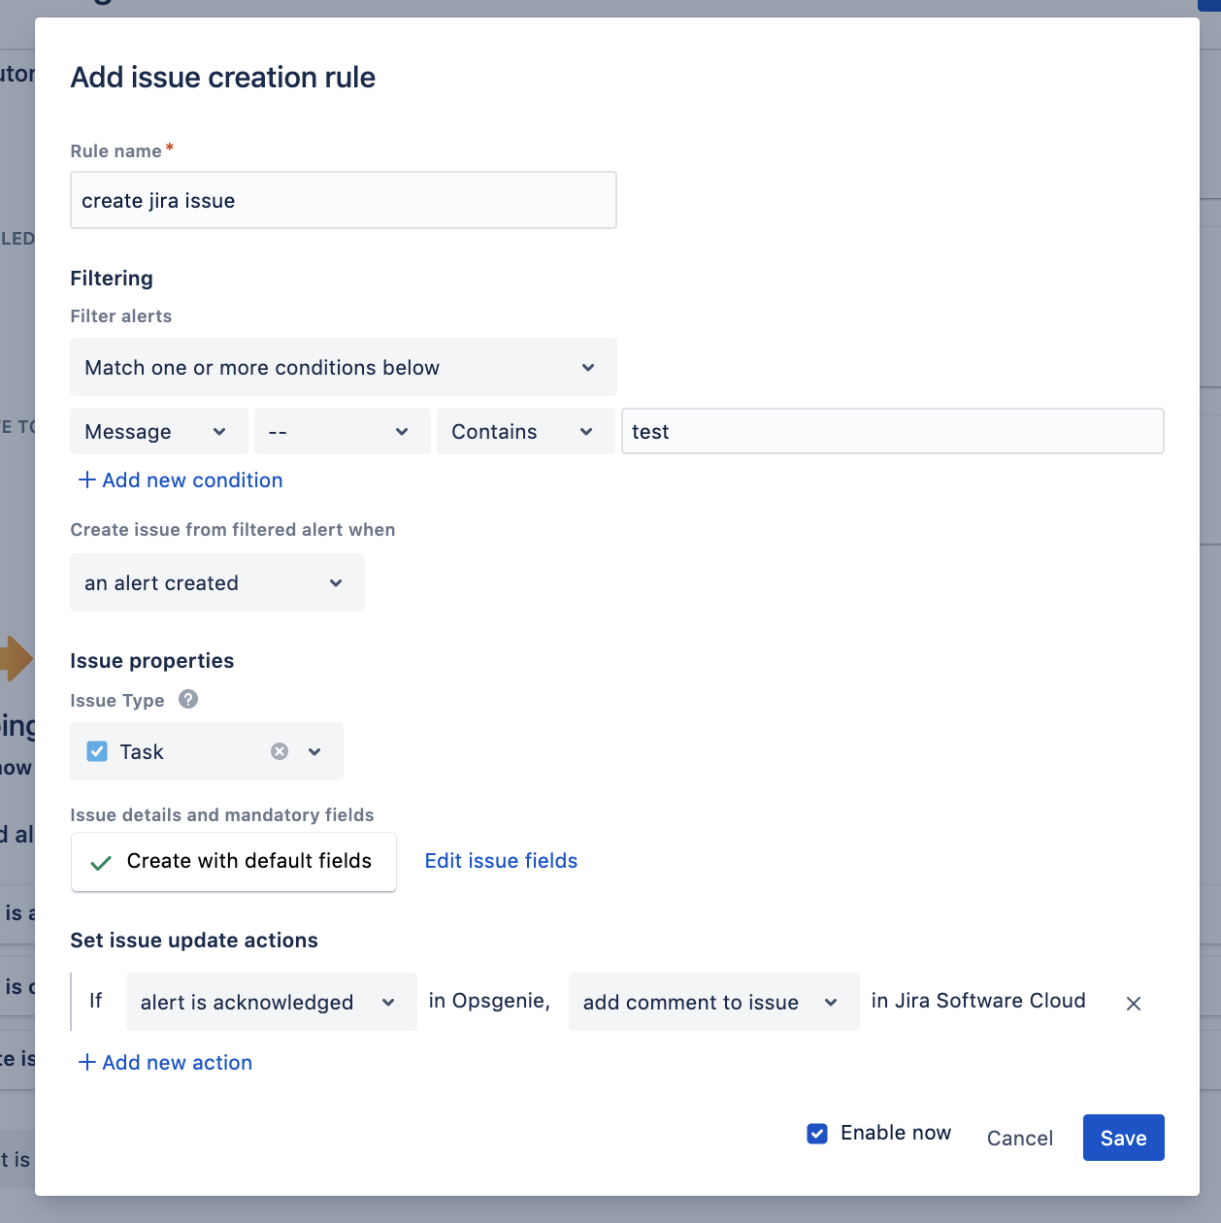Toggle the Enable now checkbox

pos(817,1134)
